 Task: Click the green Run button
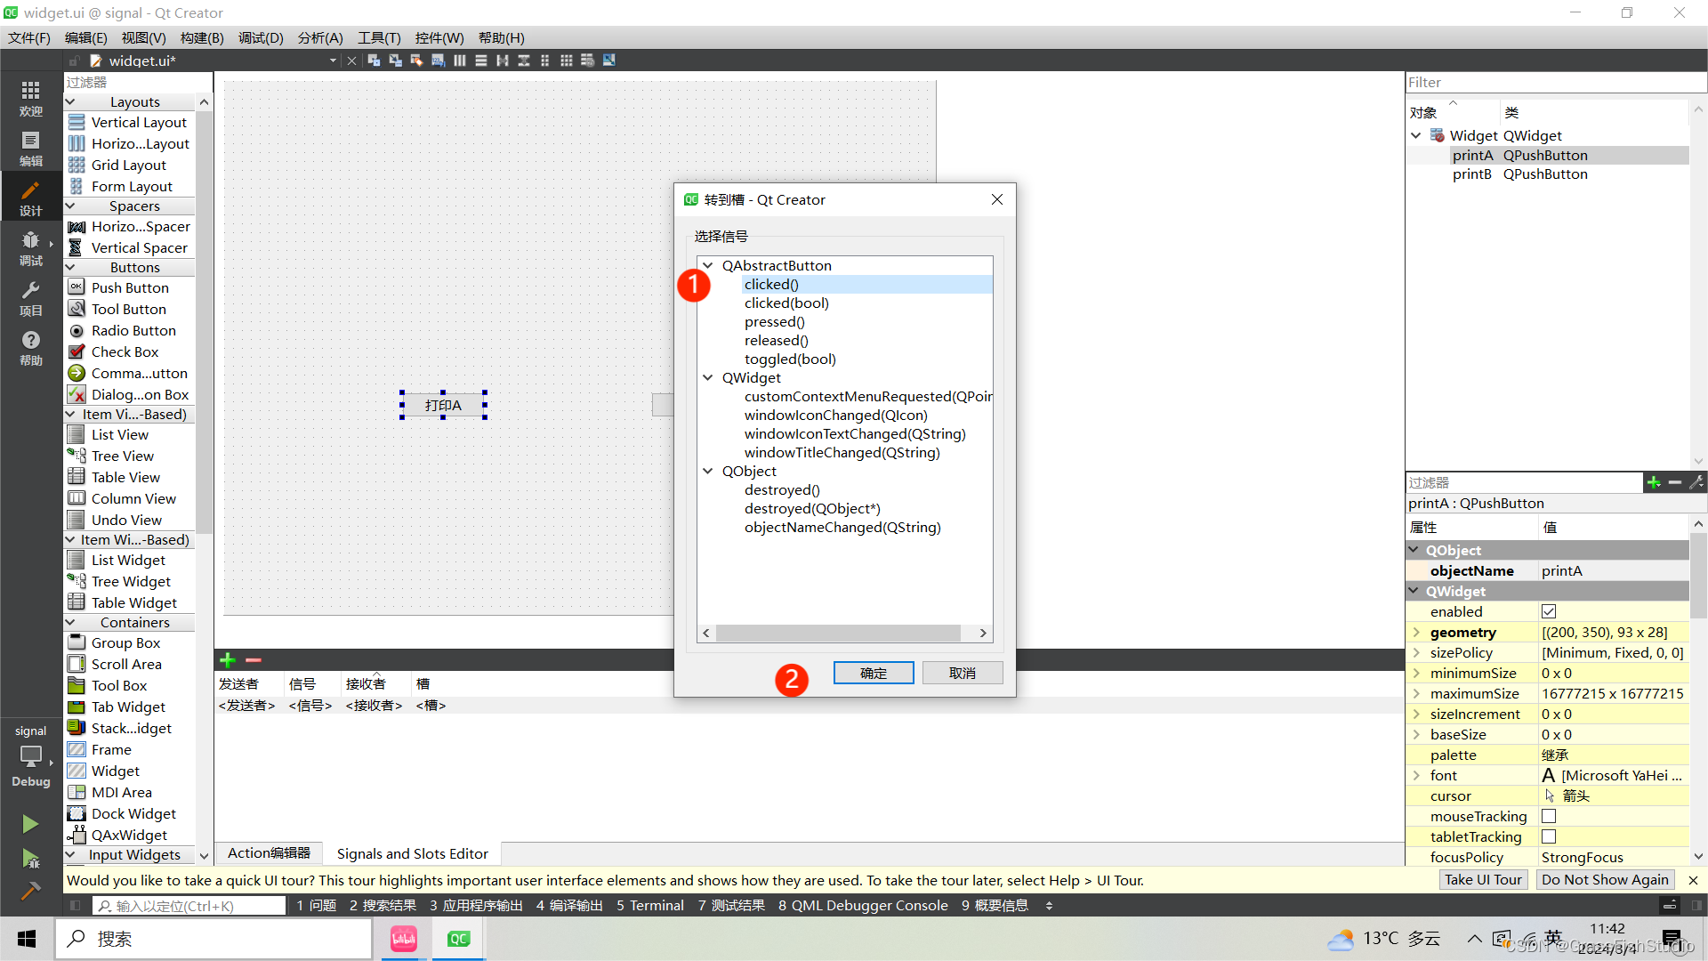click(x=30, y=824)
